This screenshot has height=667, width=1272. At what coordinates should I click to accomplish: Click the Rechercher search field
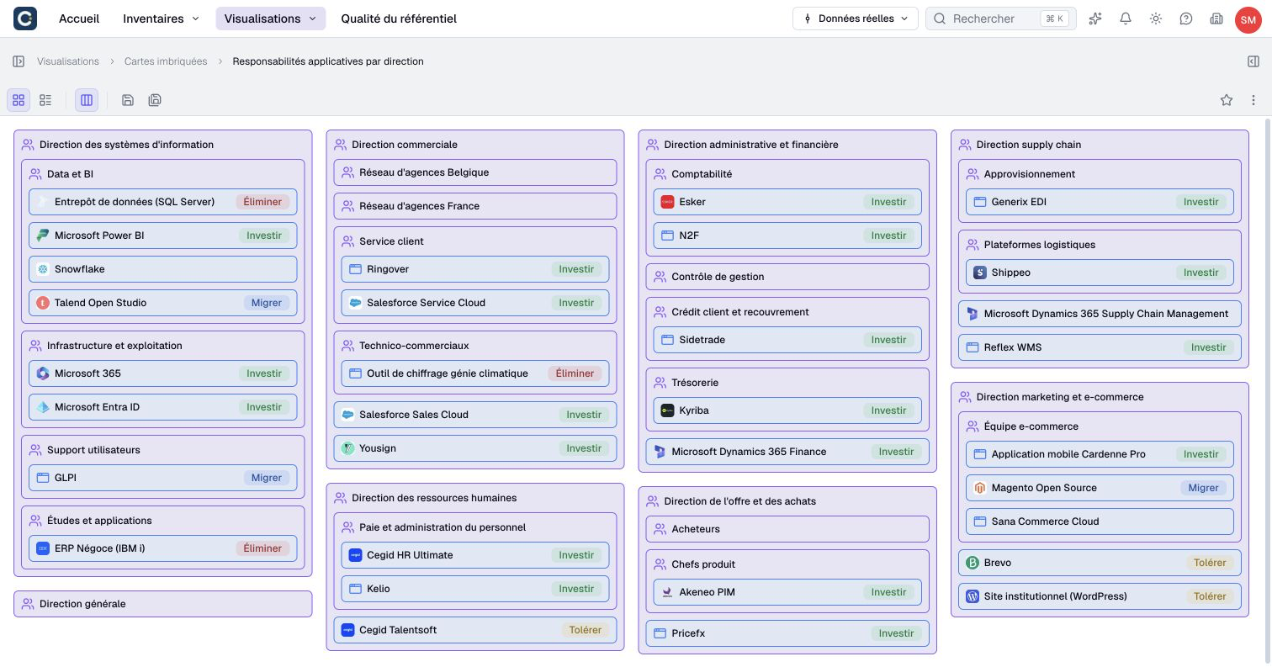[1001, 19]
